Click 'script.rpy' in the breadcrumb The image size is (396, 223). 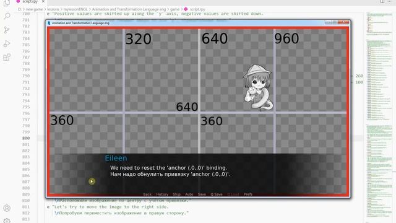click(197, 9)
